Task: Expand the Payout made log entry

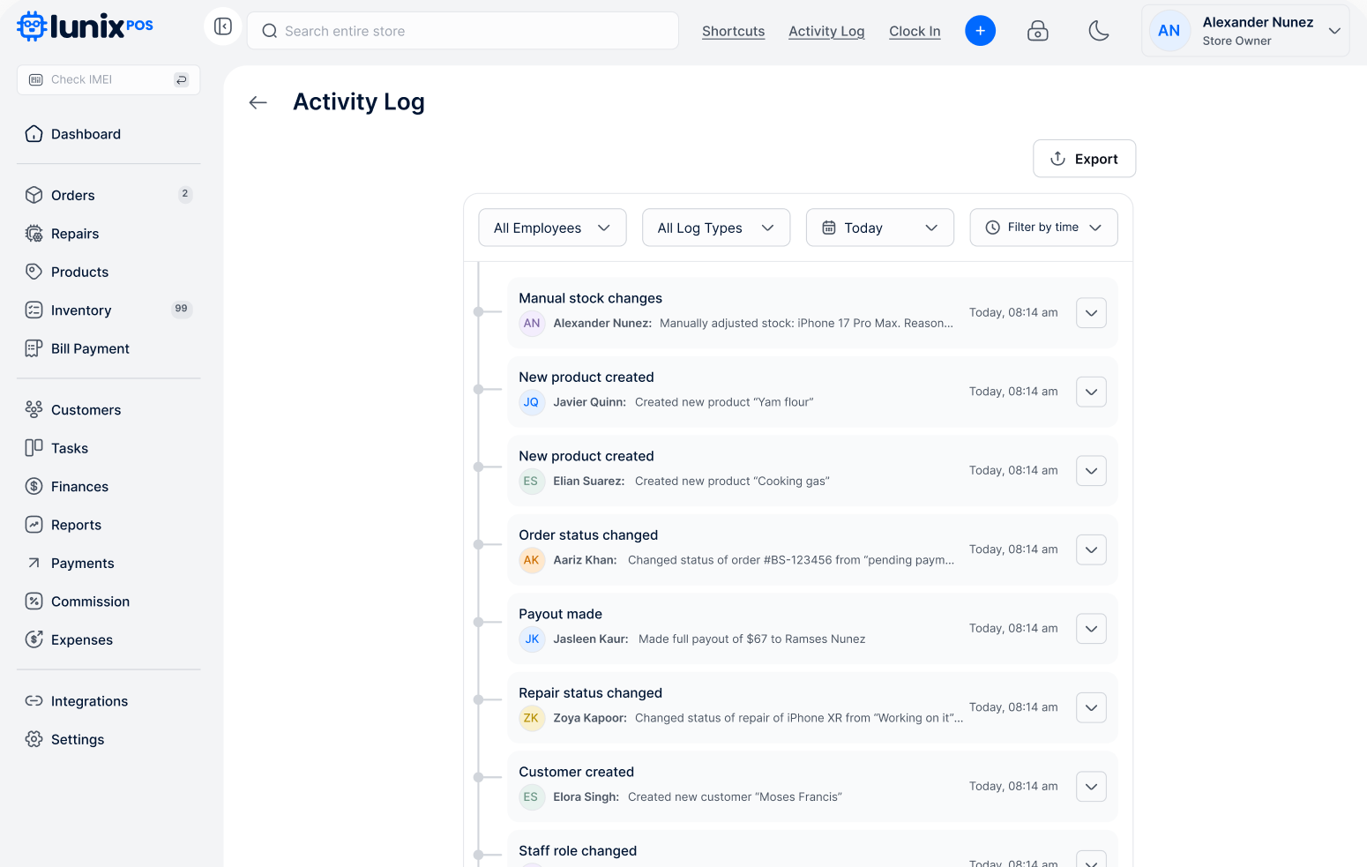Action: pos(1091,629)
